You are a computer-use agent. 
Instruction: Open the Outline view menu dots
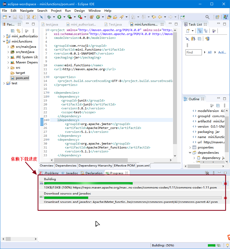(x=225, y=105)
